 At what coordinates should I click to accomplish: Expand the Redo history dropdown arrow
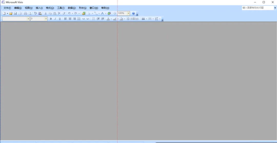coord(79,13)
